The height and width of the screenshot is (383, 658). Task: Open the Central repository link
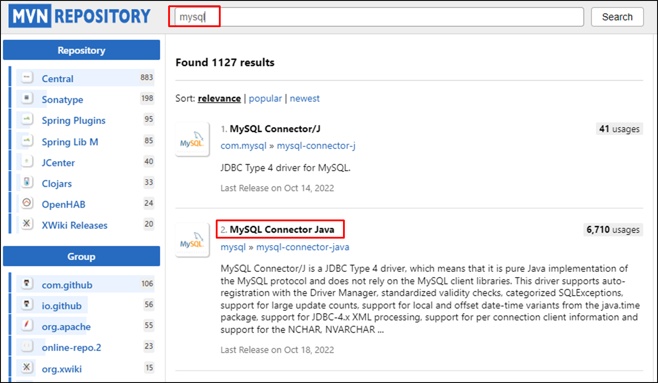click(57, 79)
